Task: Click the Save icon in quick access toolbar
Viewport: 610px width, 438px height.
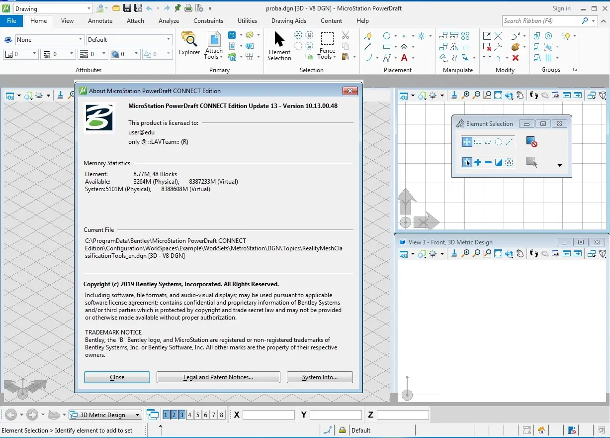Action: (x=127, y=8)
